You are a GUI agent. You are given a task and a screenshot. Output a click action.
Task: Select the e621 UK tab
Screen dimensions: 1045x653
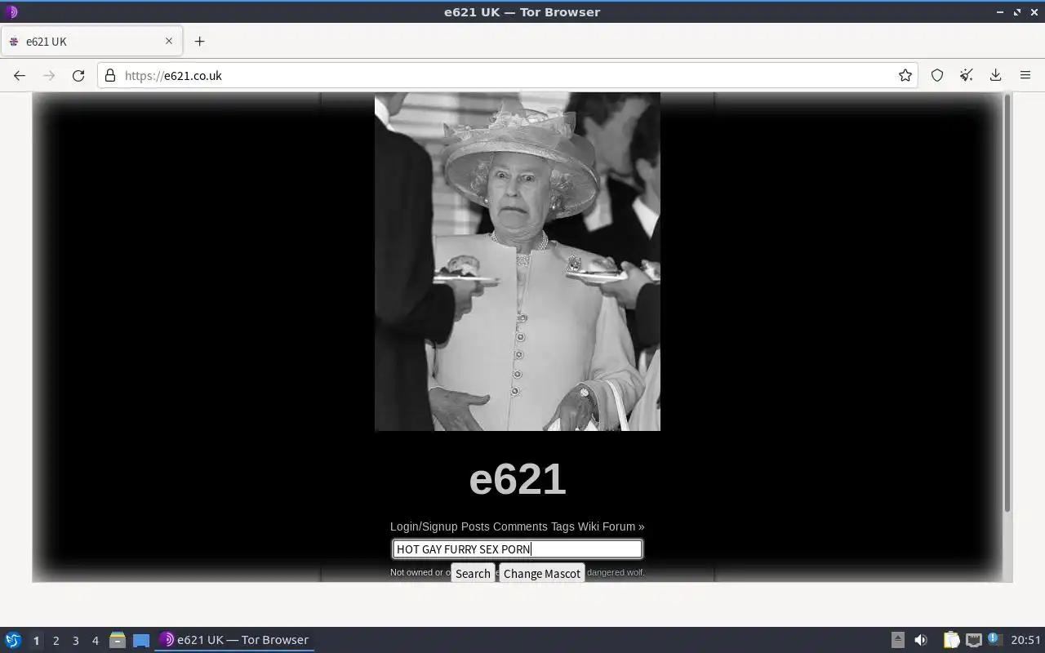[91, 41]
